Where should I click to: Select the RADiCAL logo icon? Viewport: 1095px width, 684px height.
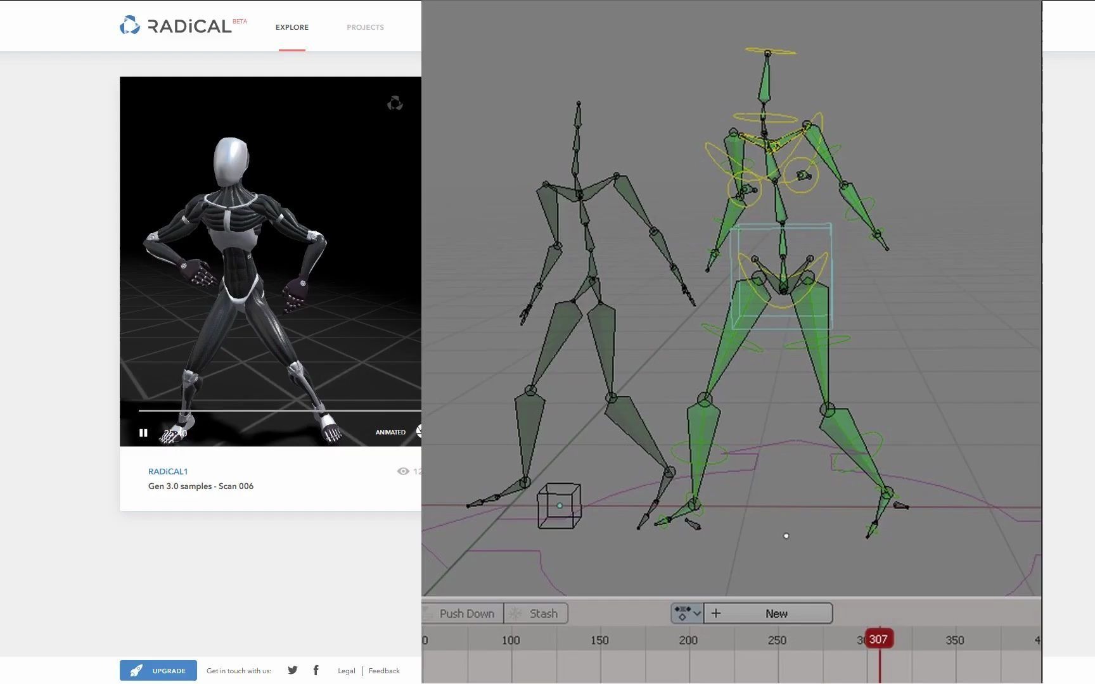coord(129,26)
